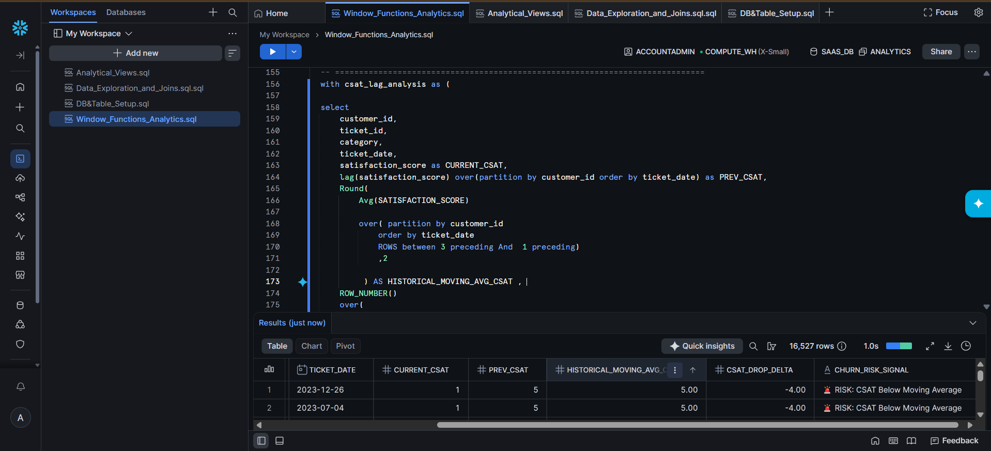This screenshot has width=991, height=451.
Task: Open the results filter icon
Action: click(771, 346)
